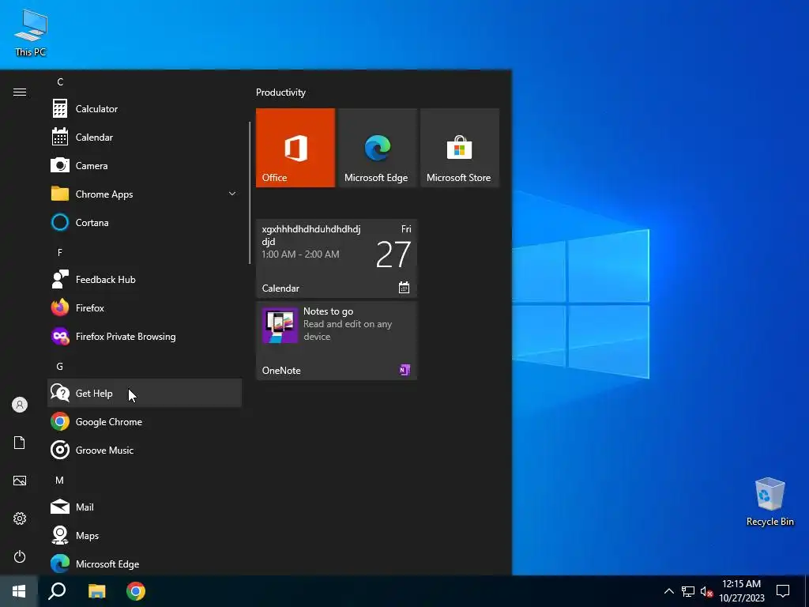Expand the Start menu hamburger button
Image resolution: width=809 pixels, height=607 pixels.
(x=20, y=92)
